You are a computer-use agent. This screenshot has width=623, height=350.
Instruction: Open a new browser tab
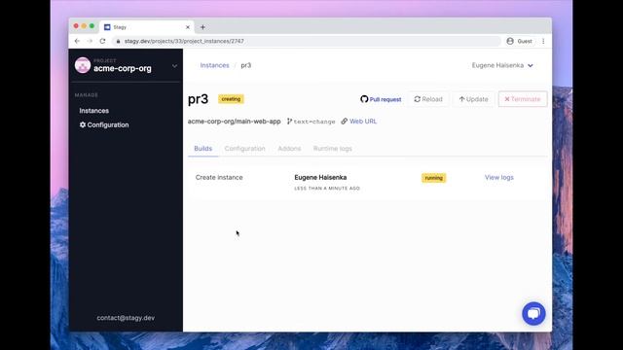click(x=202, y=27)
